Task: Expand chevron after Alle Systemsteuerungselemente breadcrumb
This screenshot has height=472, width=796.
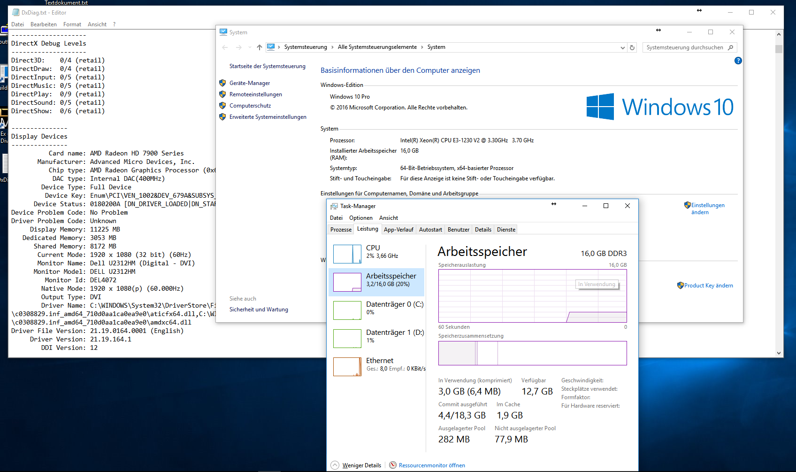Action: [422, 47]
